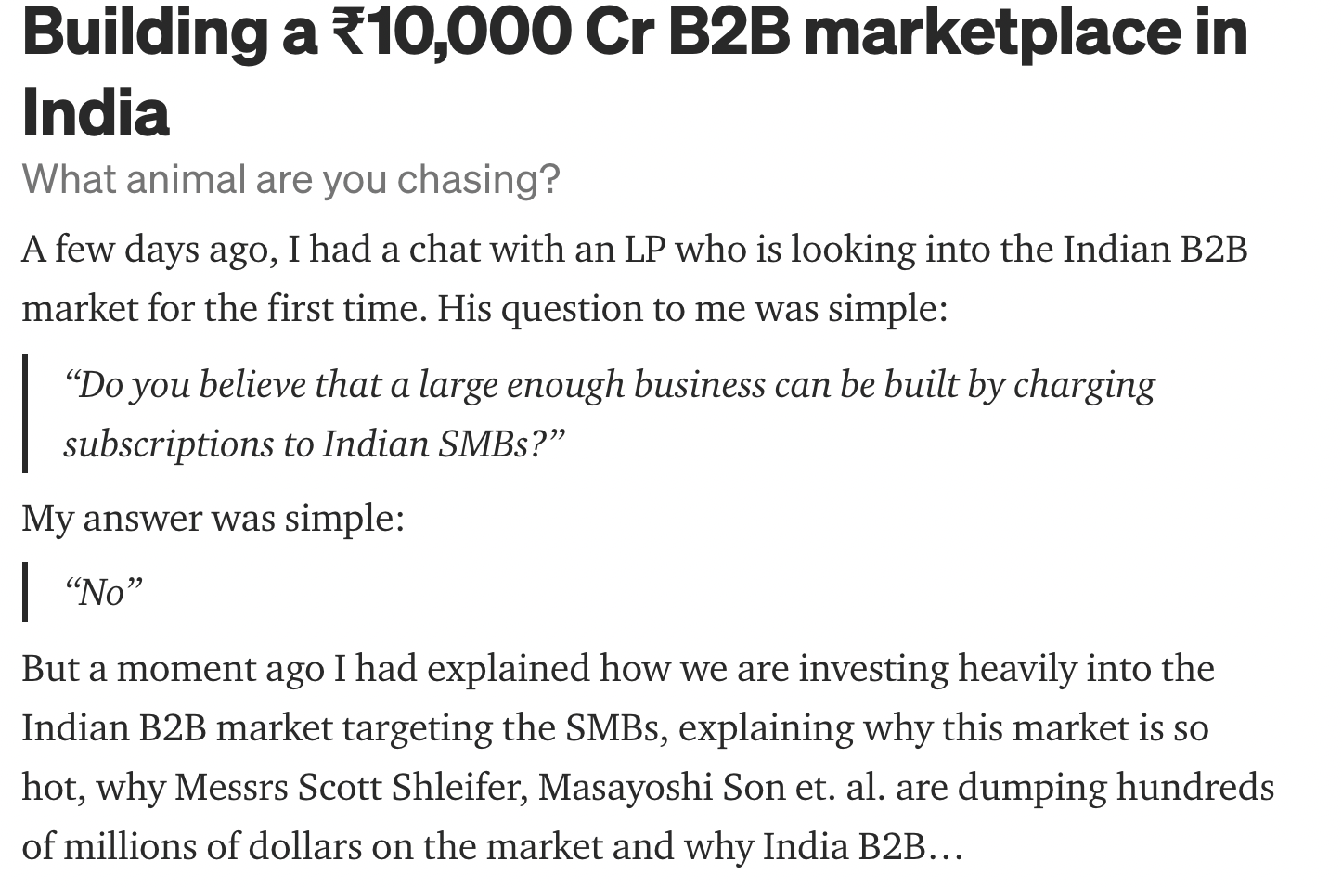Click the line "My answer was simple:"
1342x887 pixels.
213,518
